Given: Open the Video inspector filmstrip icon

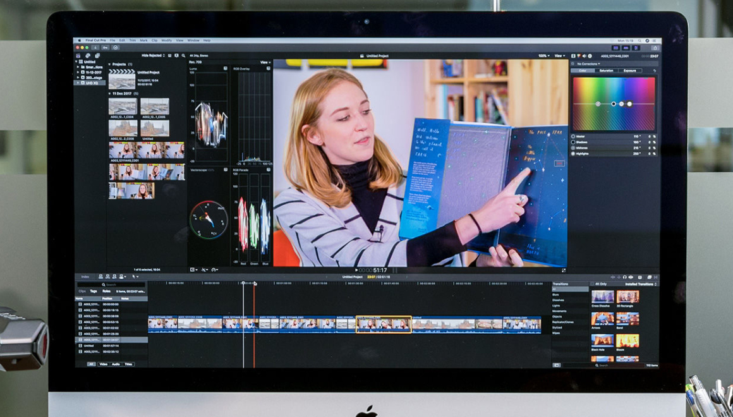Looking at the screenshot, I should coord(573,56).
